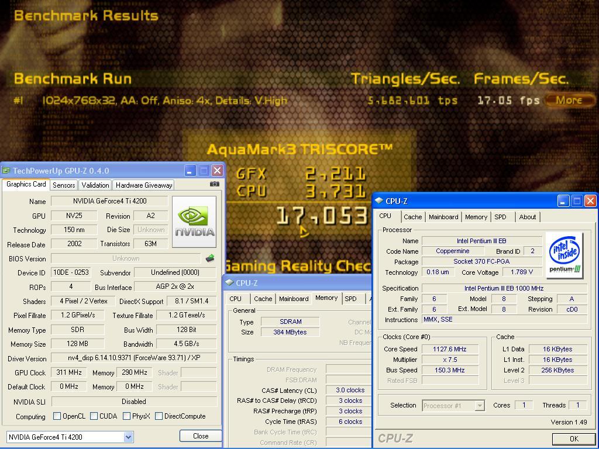Viewport: 599px width, 449px height.
Task: Open SPD tab in front CPU-Z window
Action: coord(500,217)
